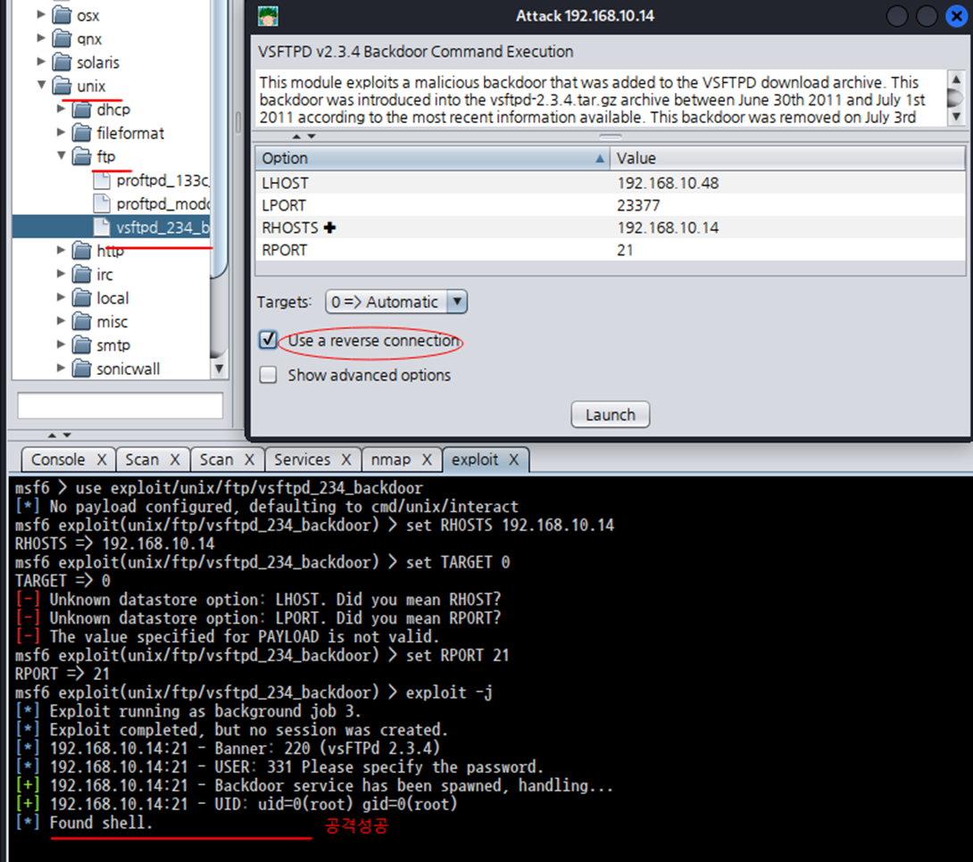Select the proftpd_modcopy module file icon
This screenshot has width=973, height=862.
click(x=101, y=204)
